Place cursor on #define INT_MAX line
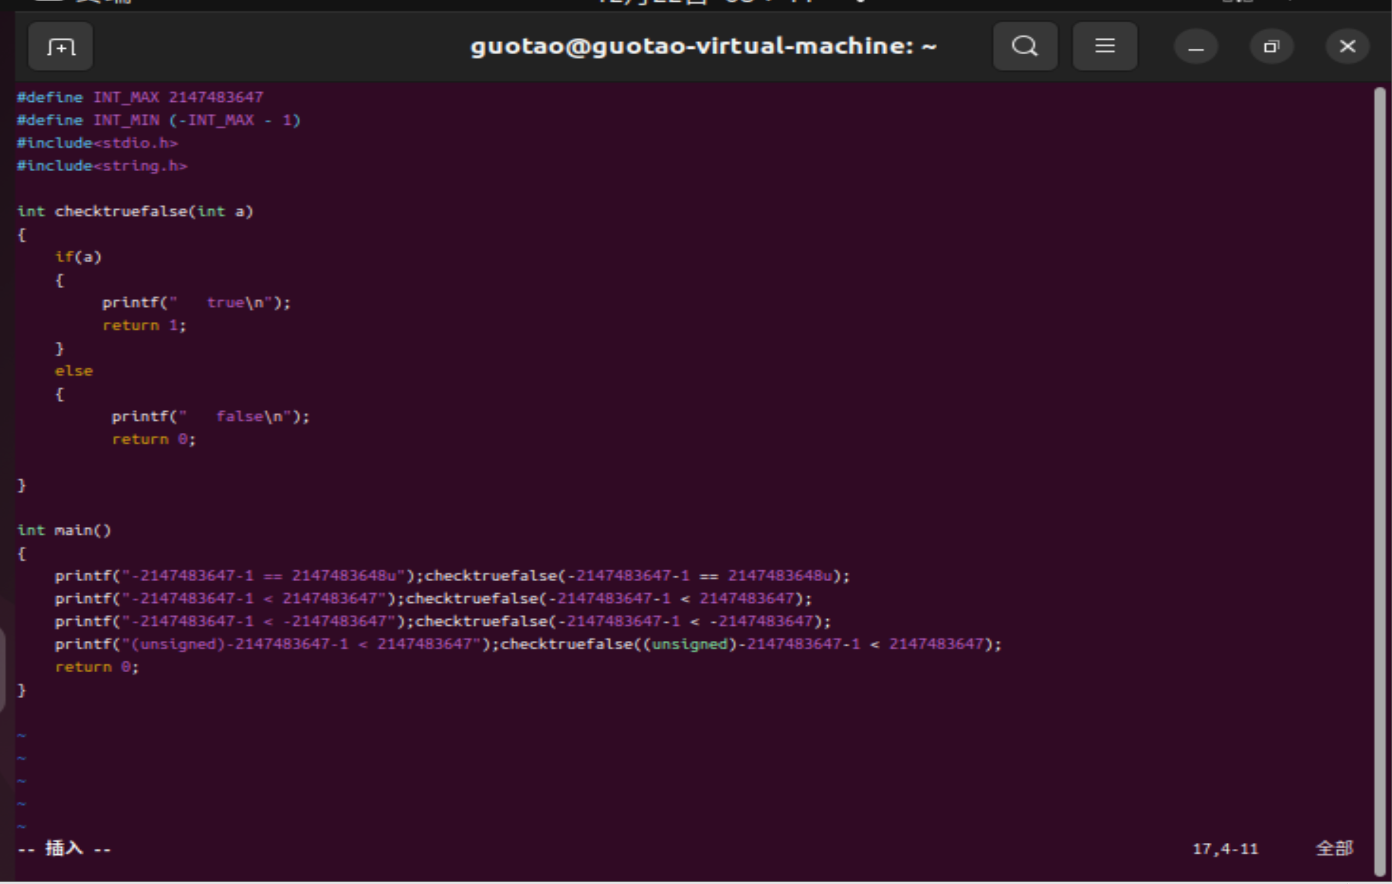Screen dimensions: 1392x884 point(140,97)
